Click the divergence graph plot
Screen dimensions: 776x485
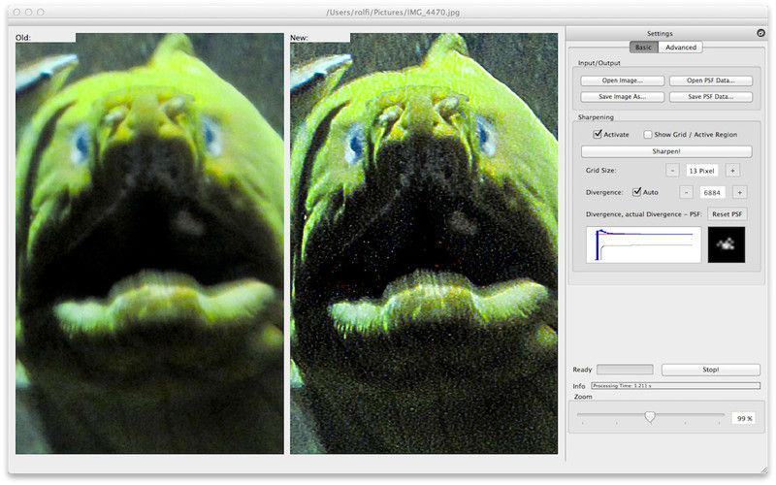643,244
